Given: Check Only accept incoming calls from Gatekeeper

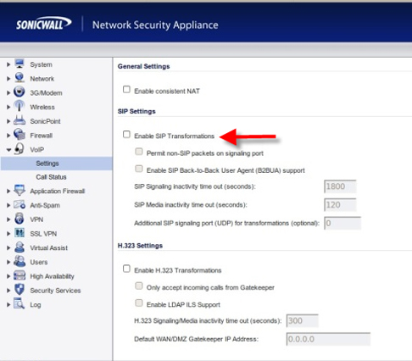Looking at the screenshot, I should pyautogui.click(x=139, y=286).
